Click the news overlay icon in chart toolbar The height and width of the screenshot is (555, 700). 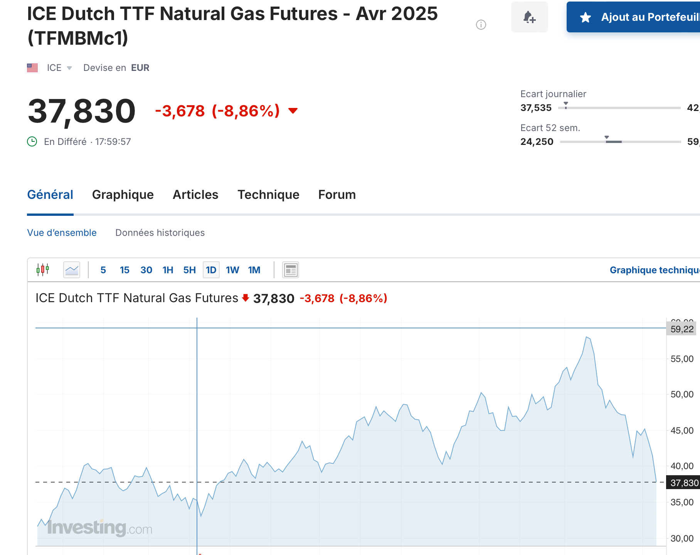click(x=291, y=270)
